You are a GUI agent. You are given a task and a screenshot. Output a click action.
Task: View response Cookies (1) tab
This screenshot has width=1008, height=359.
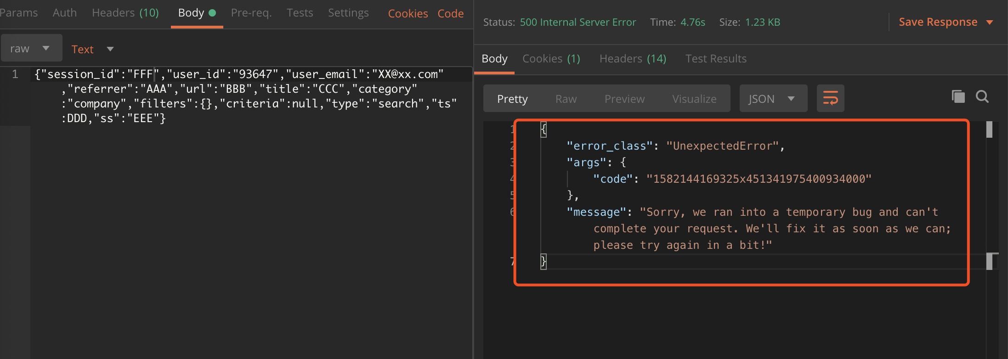point(551,59)
